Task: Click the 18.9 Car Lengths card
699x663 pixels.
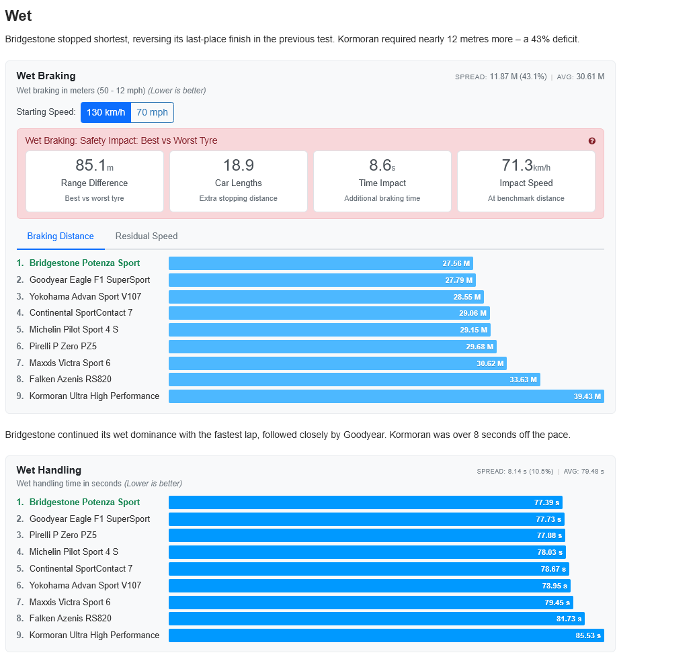Action: point(239,181)
